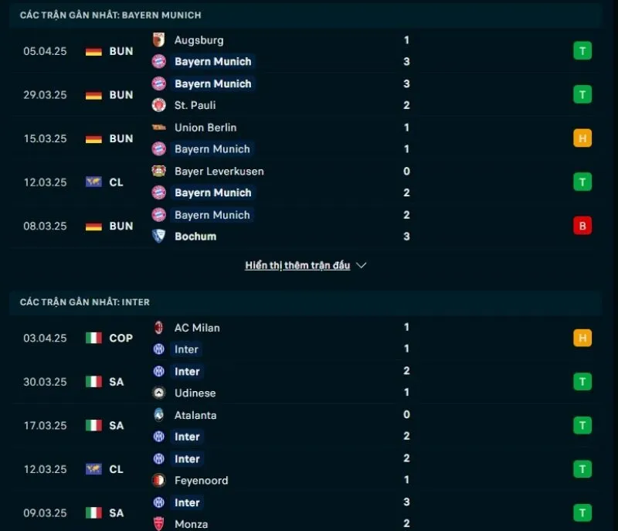Image resolution: width=618 pixels, height=531 pixels.
Task: Expand more matches with the down chevron
Action: click(x=360, y=265)
